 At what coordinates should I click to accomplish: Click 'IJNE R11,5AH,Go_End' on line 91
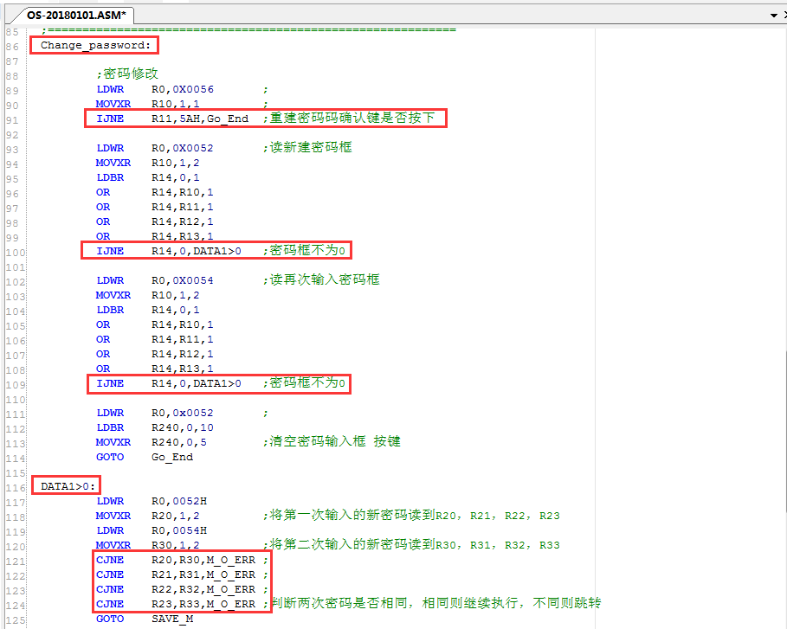172,119
